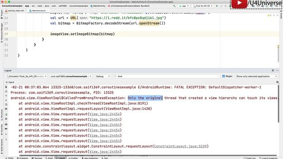The image size is (283, 159).
Task: Click the green restart logcat icon
Action: pyautogui.click(x=6, y=114)
